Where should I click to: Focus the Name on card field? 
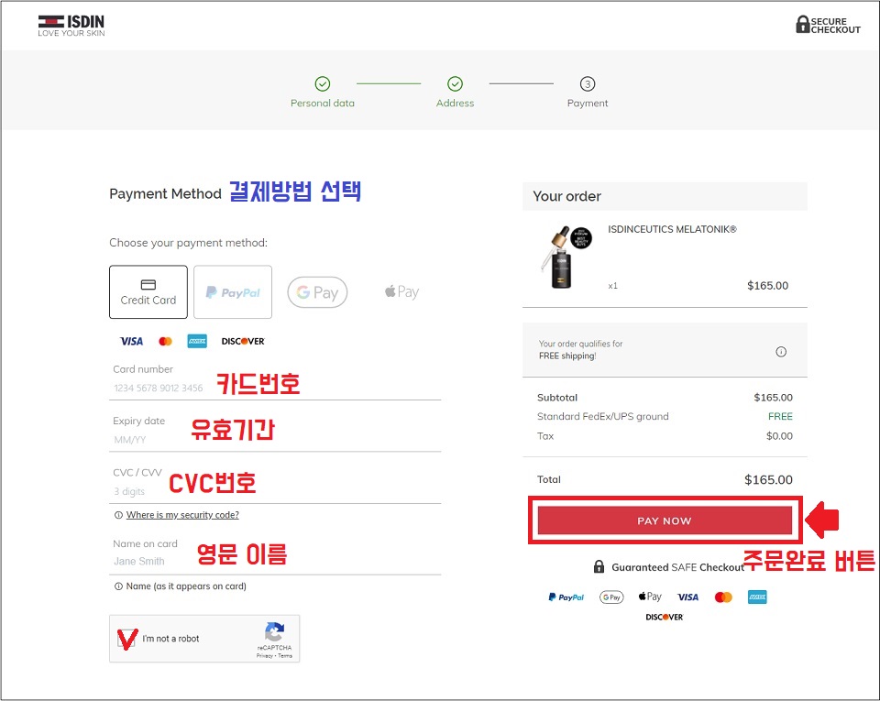click(275, 554)
